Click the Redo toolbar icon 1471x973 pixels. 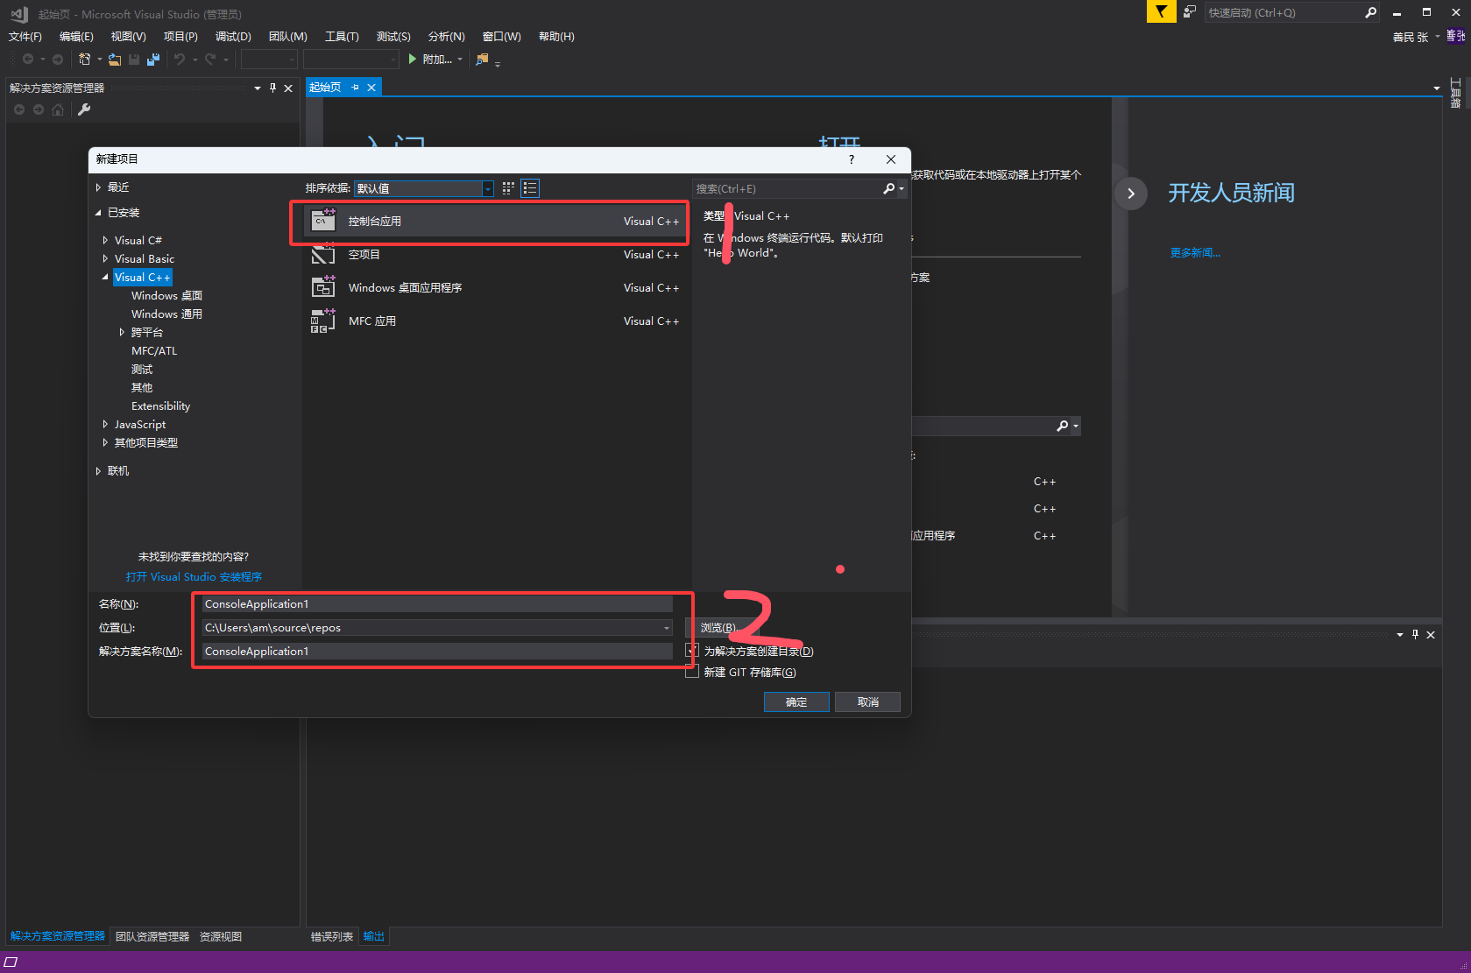pyautogui.click(x=210, y=59)
